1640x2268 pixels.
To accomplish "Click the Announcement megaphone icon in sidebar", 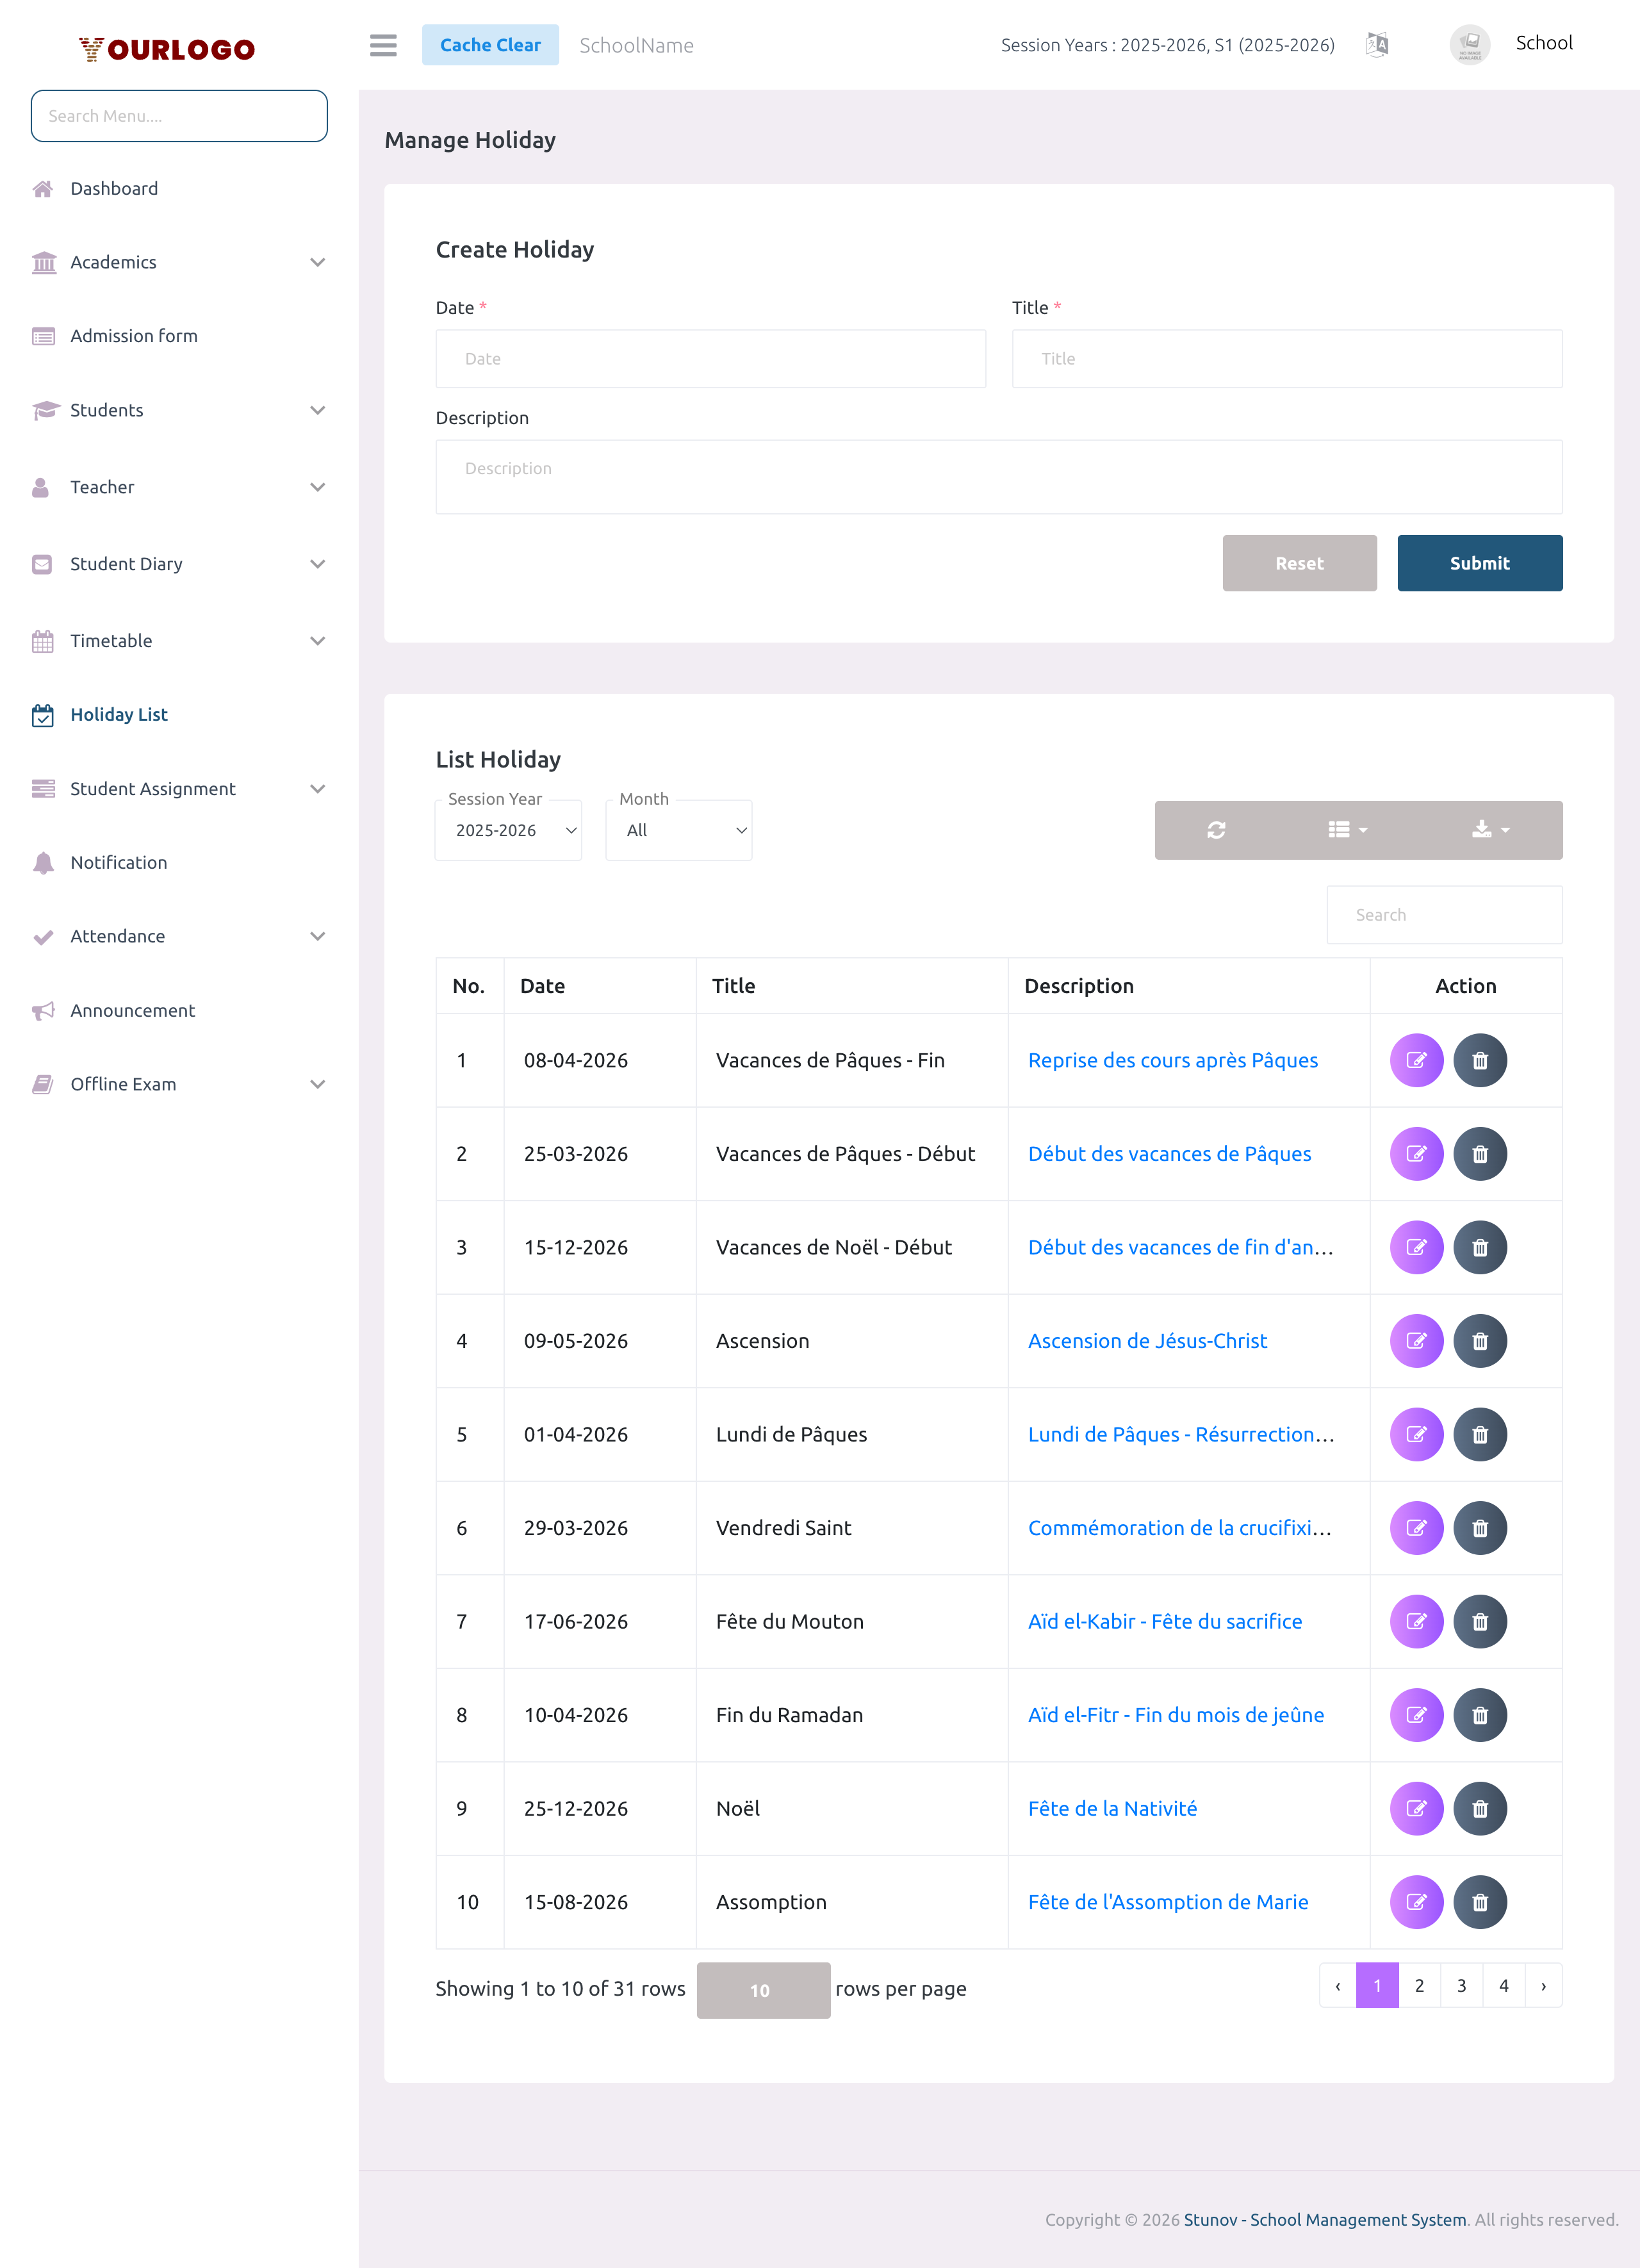I will pyautogui.click(x=42, y=1011).
